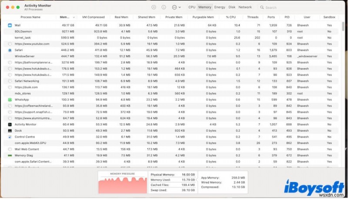This screenshot has width=348, height=199.
Task: Click the Memory Diag icon
Action: 10,156
